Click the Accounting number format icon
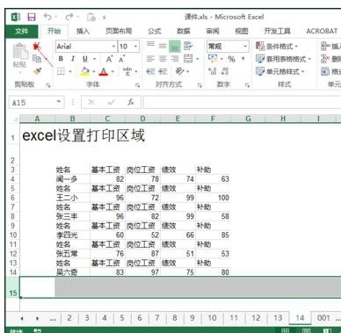This screenshot has width=341, height=333. click(x=213, y=58)
